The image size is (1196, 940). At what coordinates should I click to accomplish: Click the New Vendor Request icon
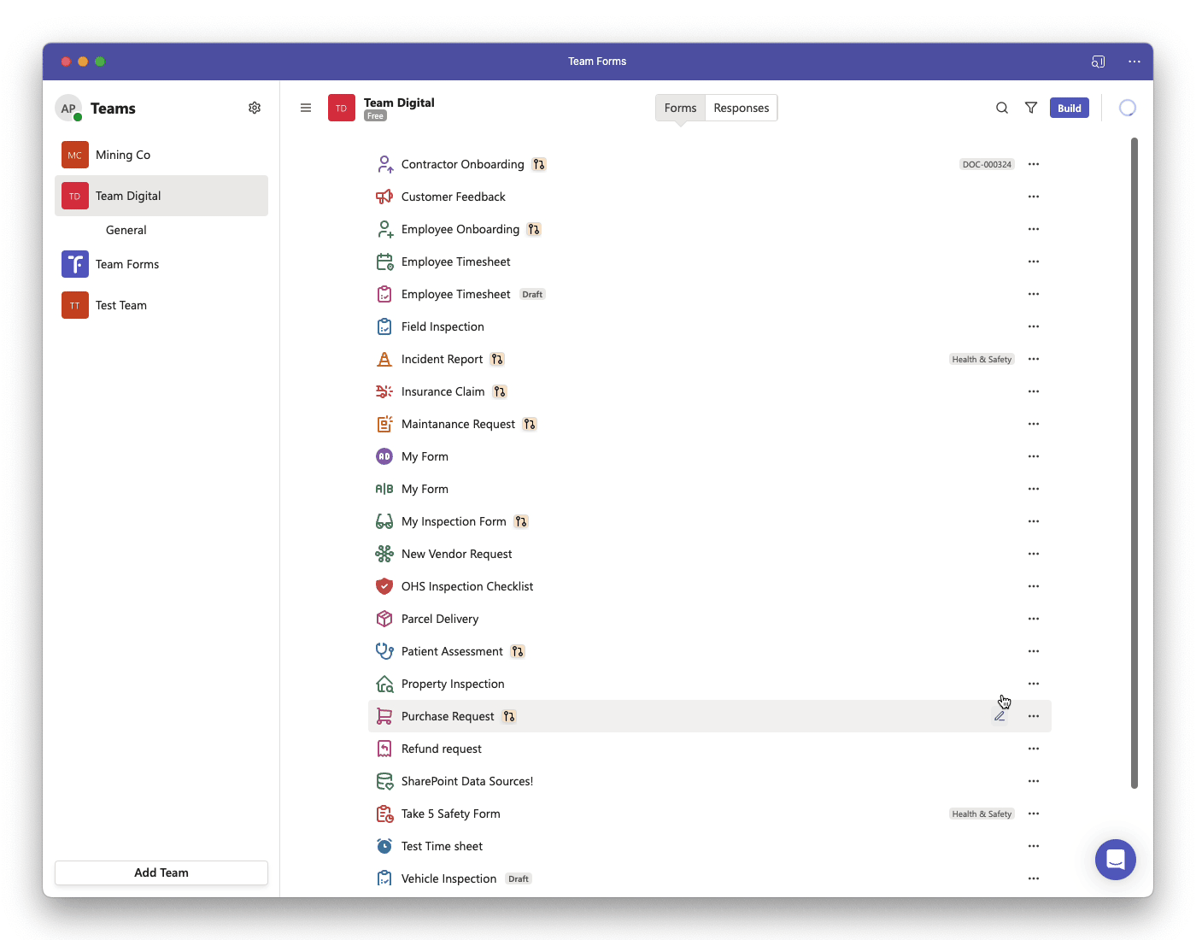[x=384, y=554]
